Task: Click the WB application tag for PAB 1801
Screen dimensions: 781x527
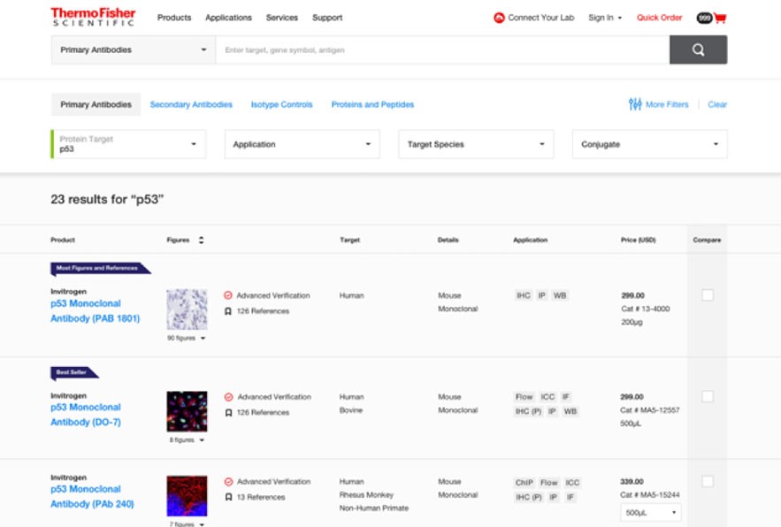Action: (560, 295)
